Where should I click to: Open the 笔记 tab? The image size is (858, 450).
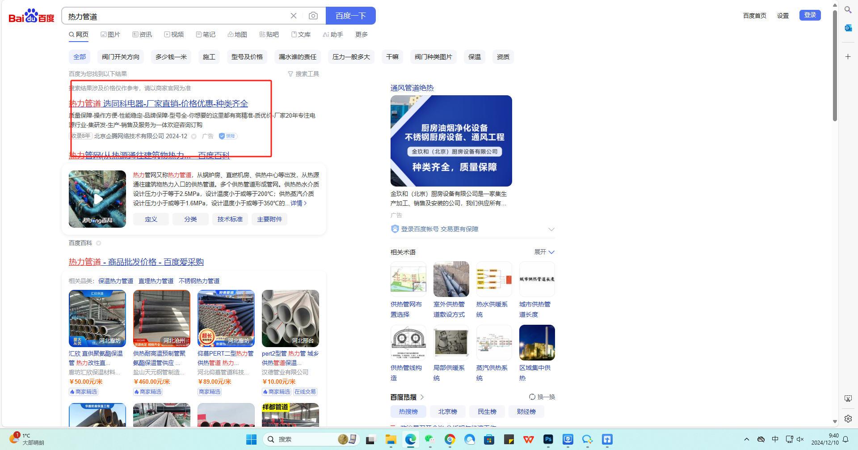206,34
